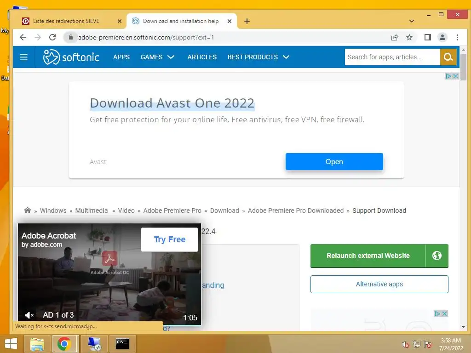Click the AdChoices icon on Avast ad

[x=448, y=76]
